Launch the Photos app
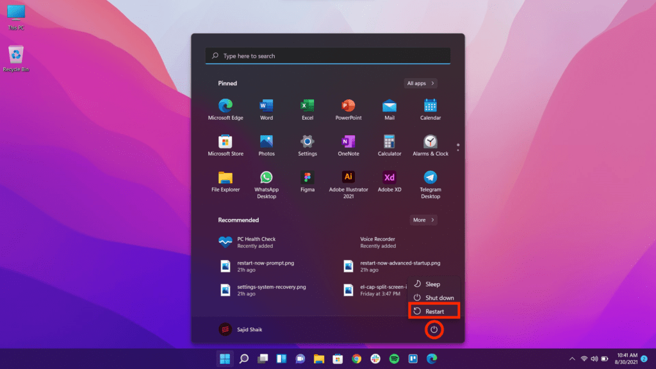656x369 pixels. (x=266, y=145)
